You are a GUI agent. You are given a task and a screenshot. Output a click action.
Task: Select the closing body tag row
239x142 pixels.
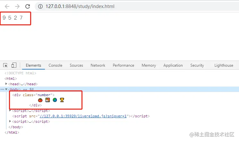click(16, 127)
